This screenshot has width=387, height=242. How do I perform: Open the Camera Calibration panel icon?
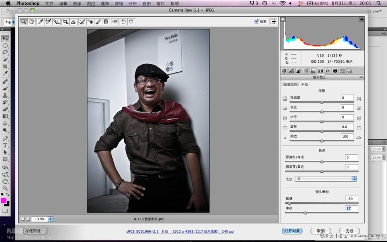tap(335, 71)
